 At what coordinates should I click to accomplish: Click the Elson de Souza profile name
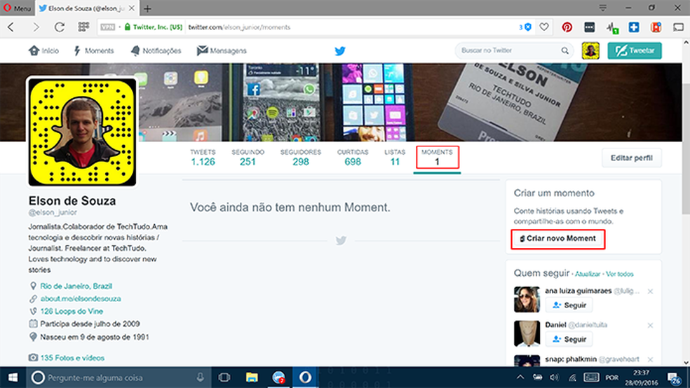(x=72, y=201)
